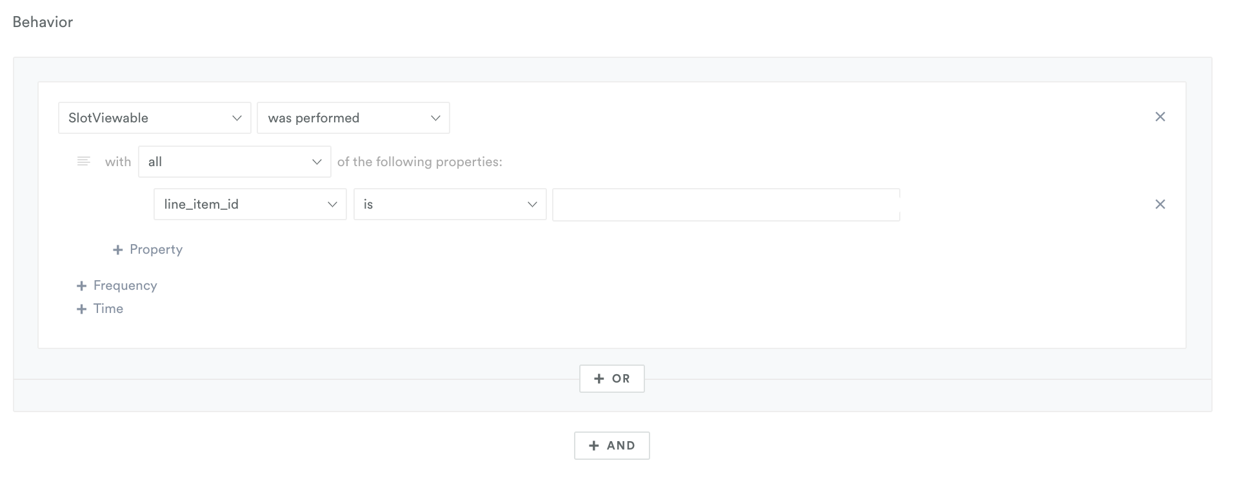Screen dimensions: 1250x483
Task: Add an AND condition
Action: coord(611,446)
